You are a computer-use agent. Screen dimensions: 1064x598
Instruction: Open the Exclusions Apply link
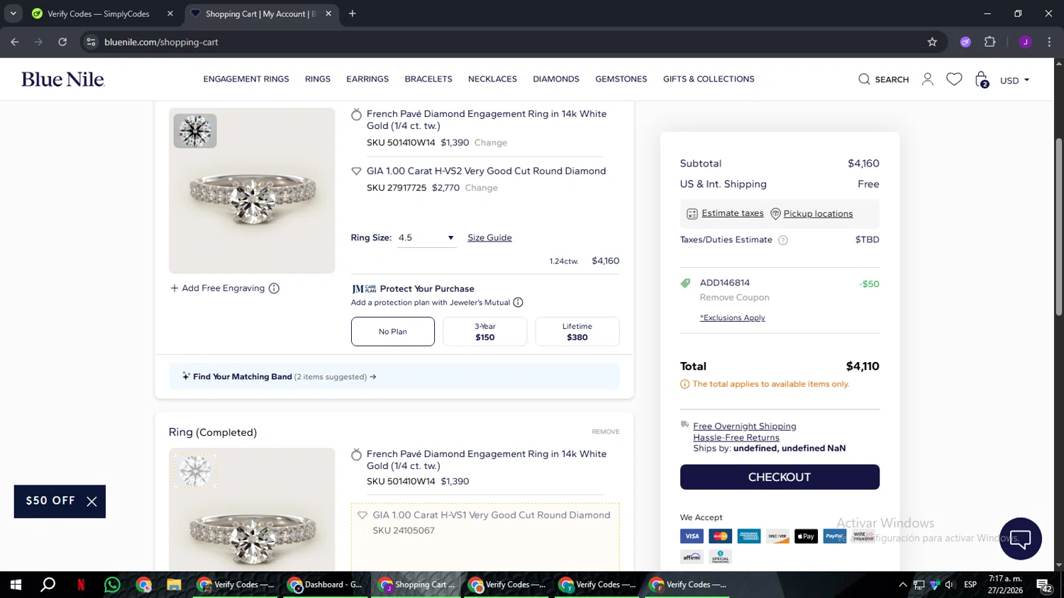(732, 318)
